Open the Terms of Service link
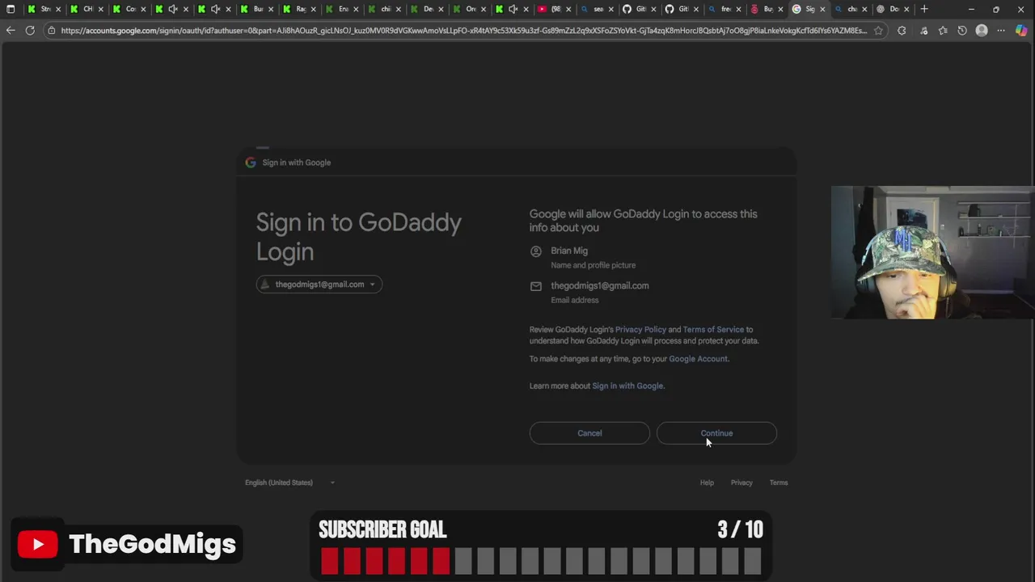1035x582 pixels. coord(713,330)
